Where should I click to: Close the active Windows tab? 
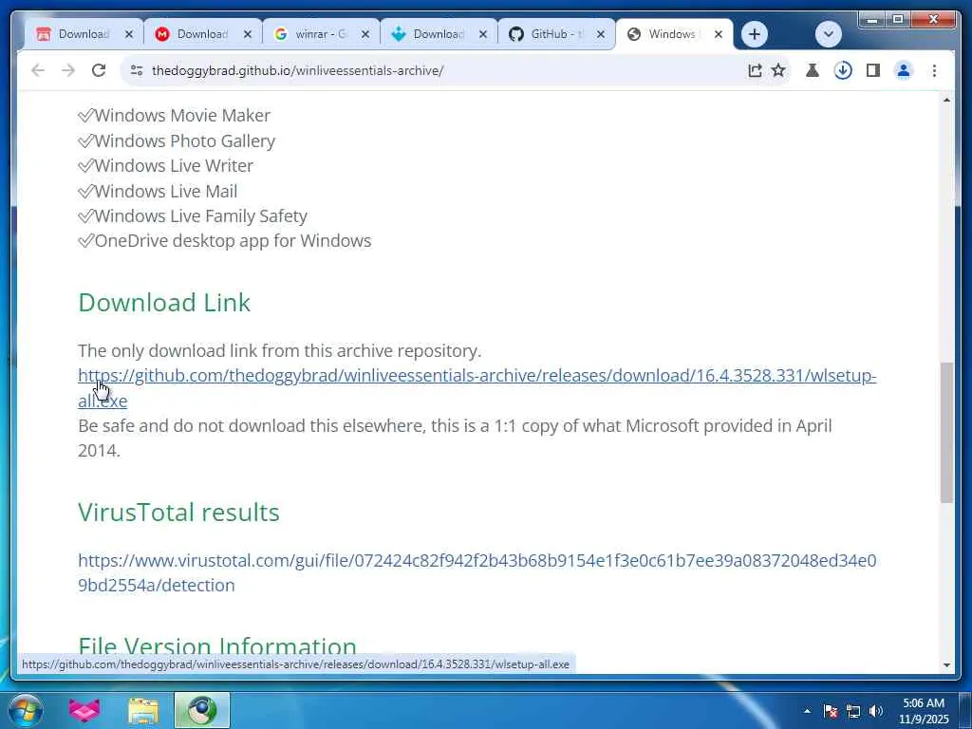click(x=719, y=34)
